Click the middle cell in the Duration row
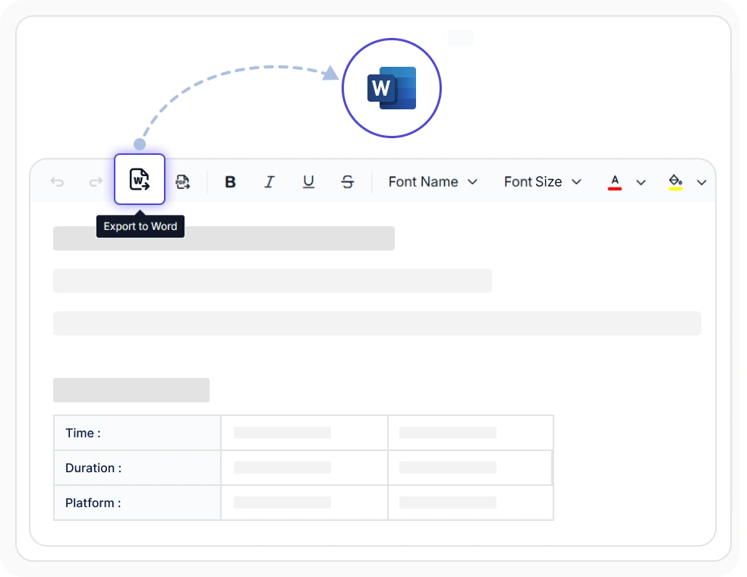The image size is (747, 577). click(304, 468)
